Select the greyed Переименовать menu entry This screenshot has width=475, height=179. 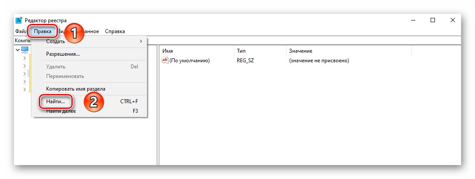pos(89,76)
